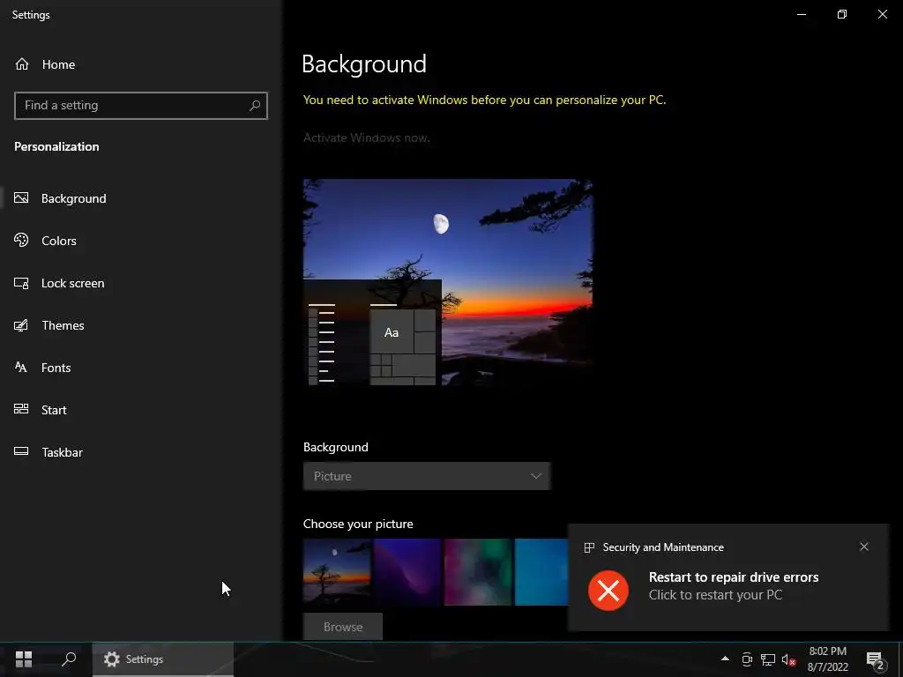The width and height of the screenshot is (903, 677).
Task: Click the network tray icon
Action: click(768, 659)
